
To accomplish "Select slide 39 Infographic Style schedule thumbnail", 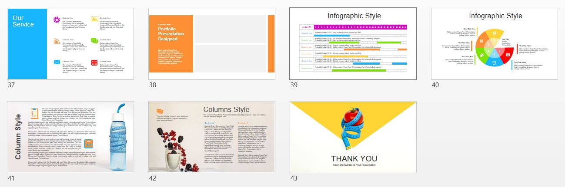I will (x=353, y=44).
